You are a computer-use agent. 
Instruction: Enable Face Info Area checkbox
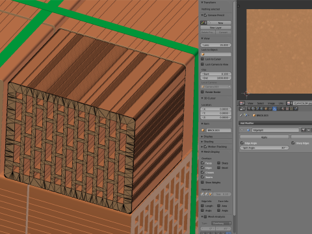[219, 205]
